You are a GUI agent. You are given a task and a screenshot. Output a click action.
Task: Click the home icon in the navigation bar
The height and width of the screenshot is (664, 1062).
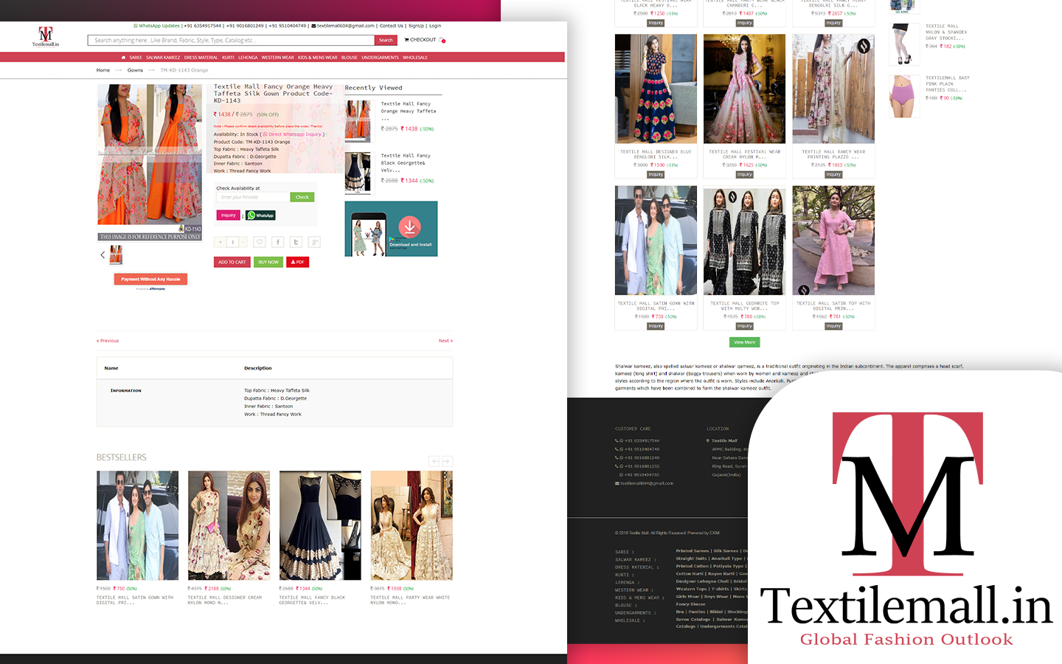click(123, 58)
